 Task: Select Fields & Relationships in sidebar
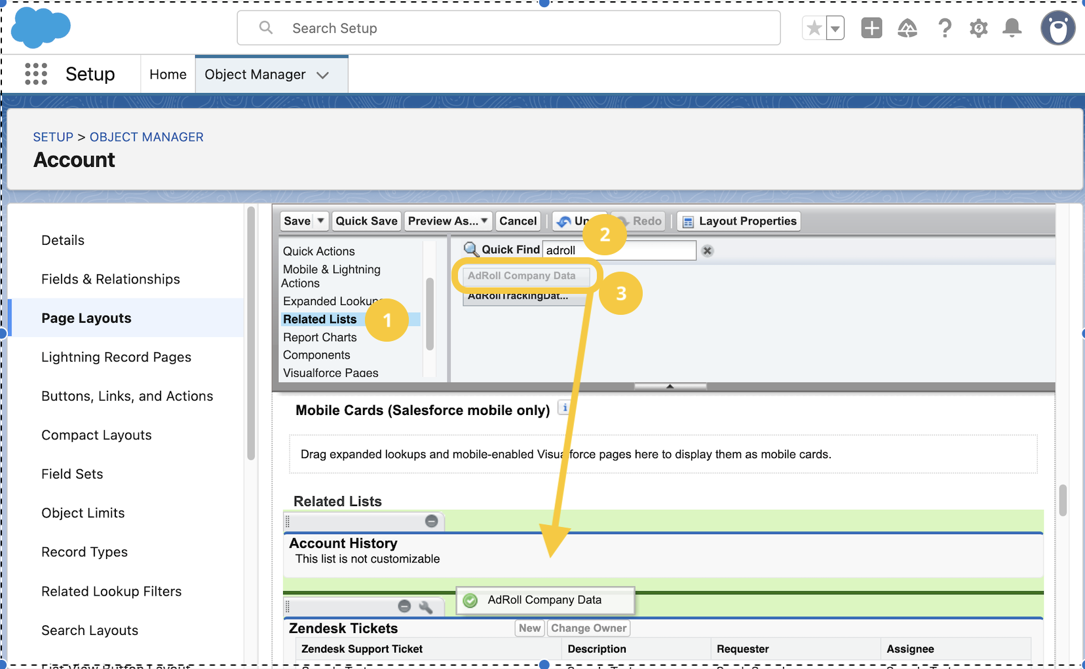point(111,280)
